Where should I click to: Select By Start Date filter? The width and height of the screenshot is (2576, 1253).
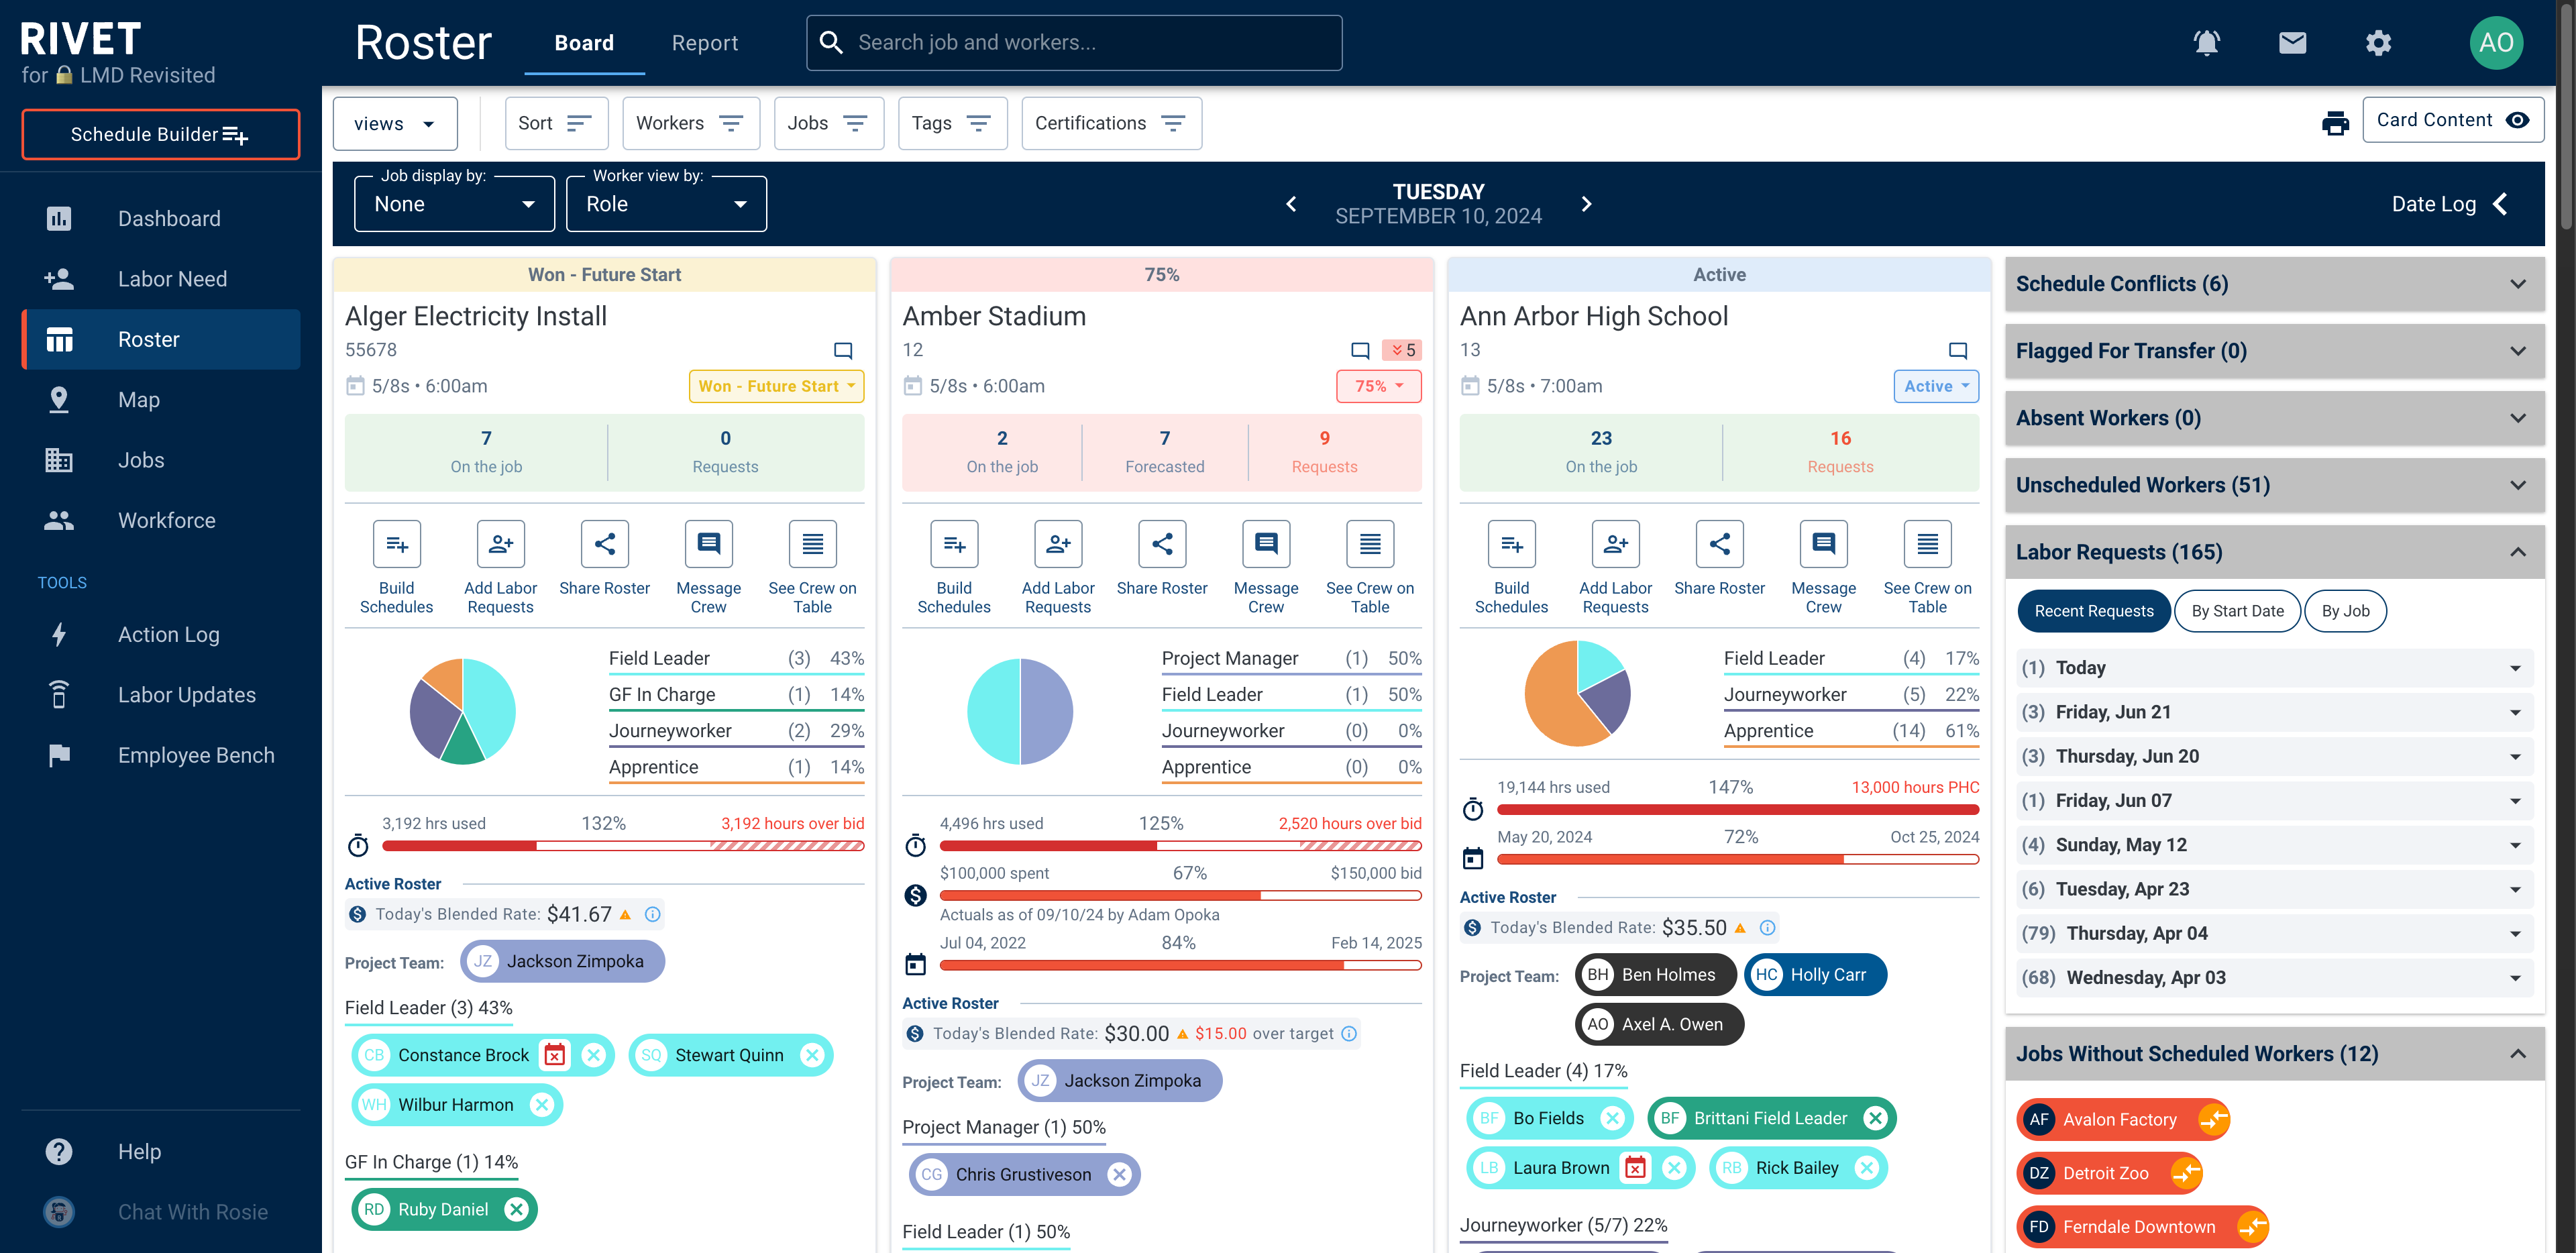point(2237,611)
